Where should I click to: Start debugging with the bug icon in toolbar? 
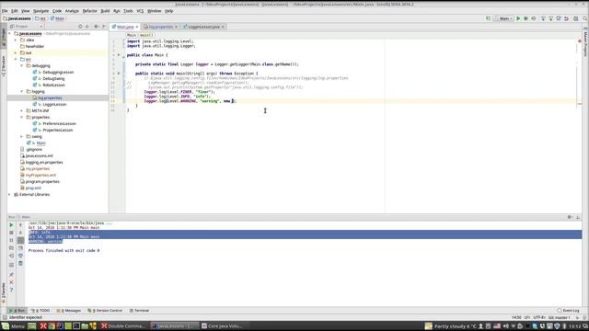click(x=525, y=18)
